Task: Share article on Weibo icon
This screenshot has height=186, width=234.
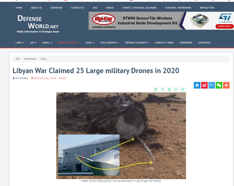Action: (x=204, y=85)
